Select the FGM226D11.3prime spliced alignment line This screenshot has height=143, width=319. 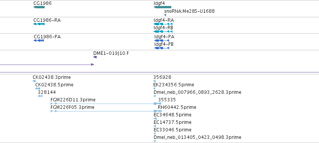tap(106, 104)
